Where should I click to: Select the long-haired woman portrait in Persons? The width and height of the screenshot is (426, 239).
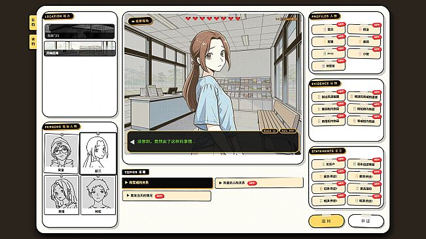[62, 195]
